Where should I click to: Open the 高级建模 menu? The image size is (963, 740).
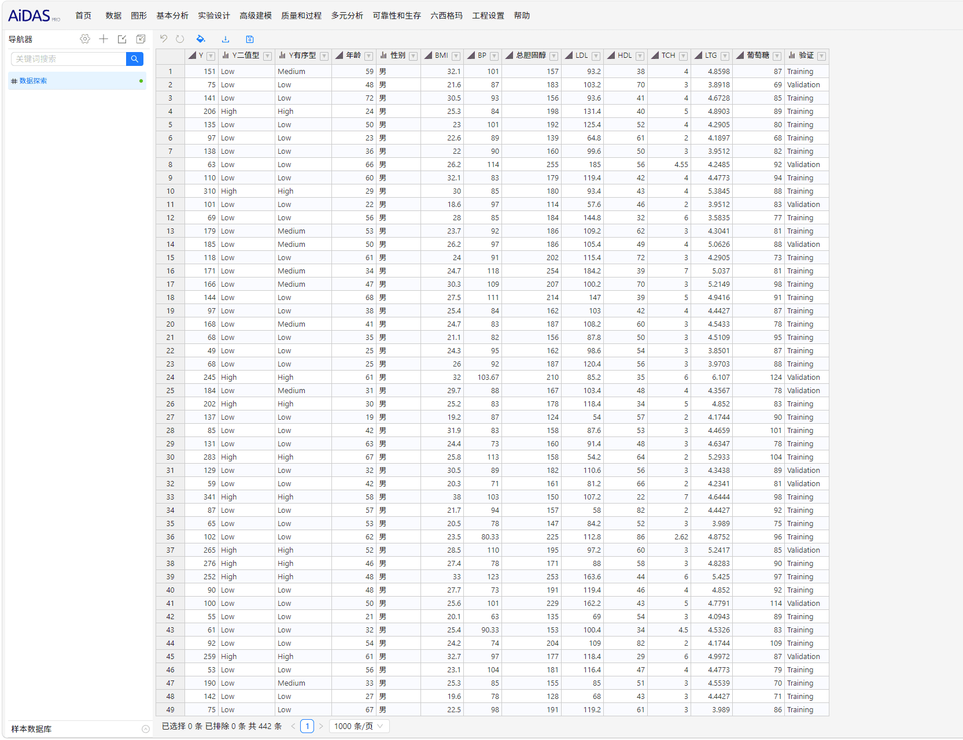click(x=256, y=16)
